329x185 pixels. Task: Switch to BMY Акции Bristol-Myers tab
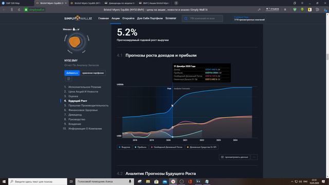[154, 3]
